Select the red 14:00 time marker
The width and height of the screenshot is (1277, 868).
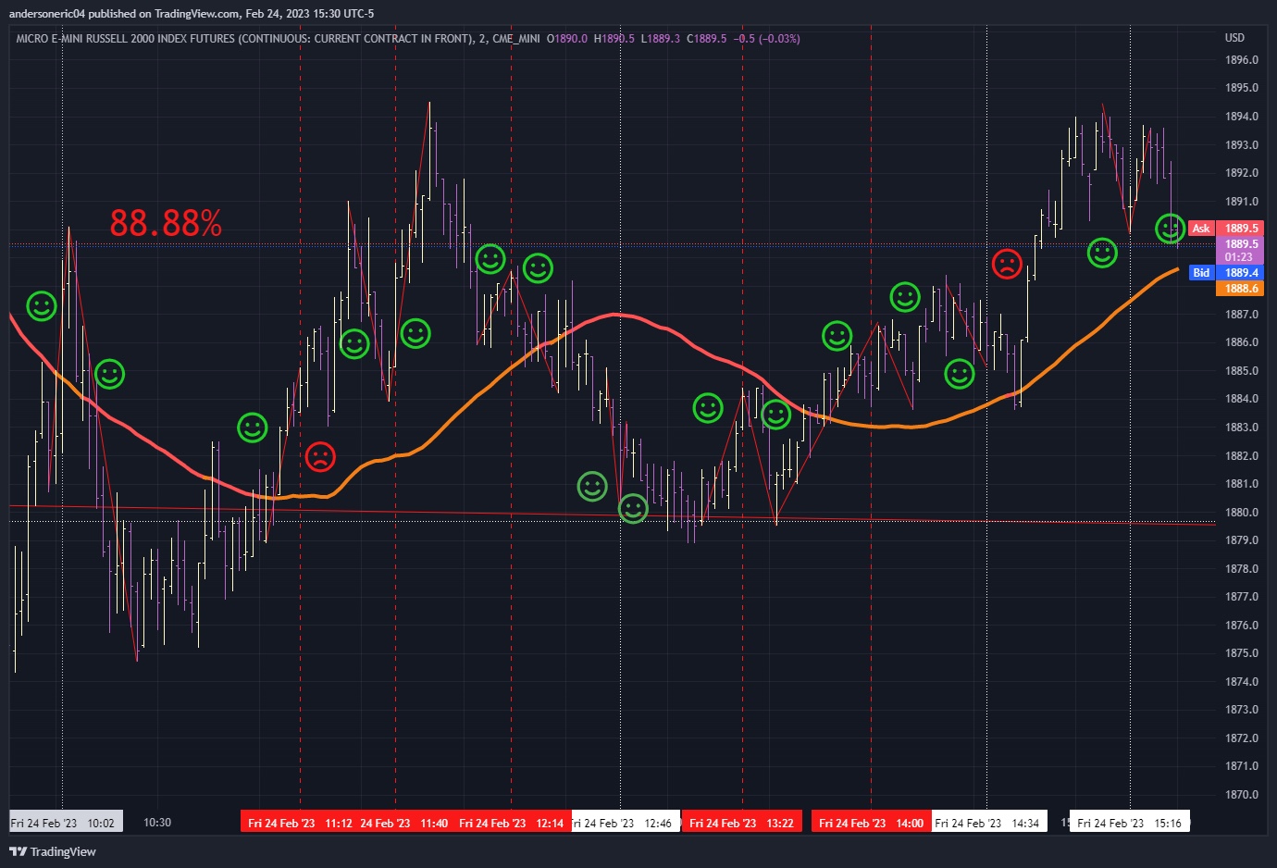871,823
